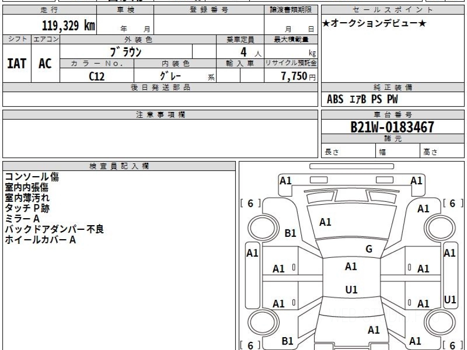467x350 pixels.
Task: Click the G mark on the windshield
Action: pos(369,249)
